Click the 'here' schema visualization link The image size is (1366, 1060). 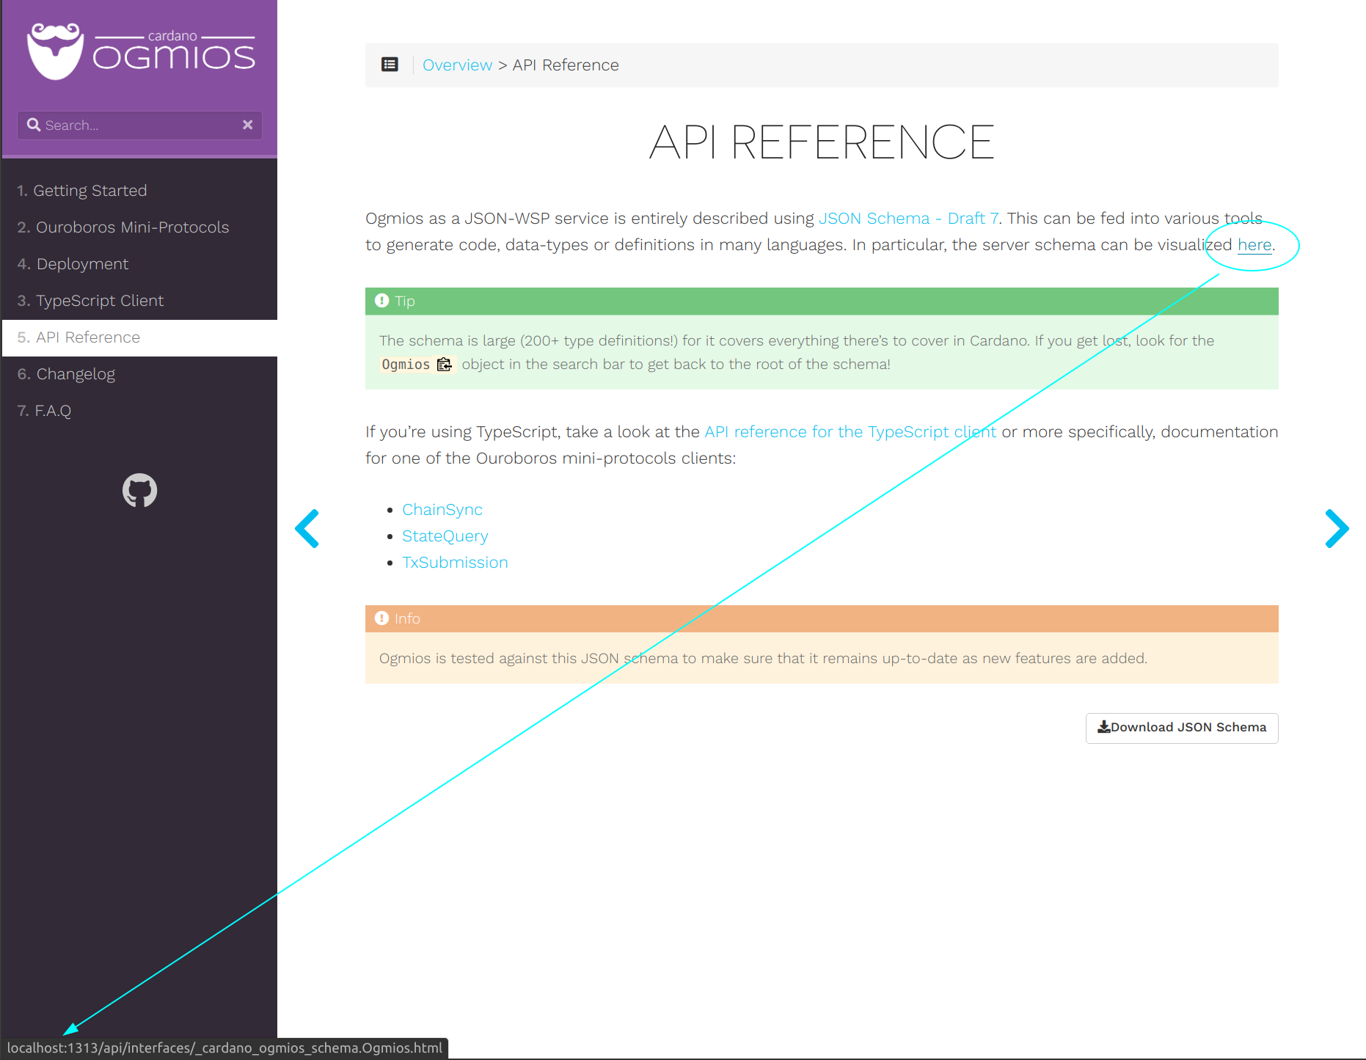pos(1254,245)
